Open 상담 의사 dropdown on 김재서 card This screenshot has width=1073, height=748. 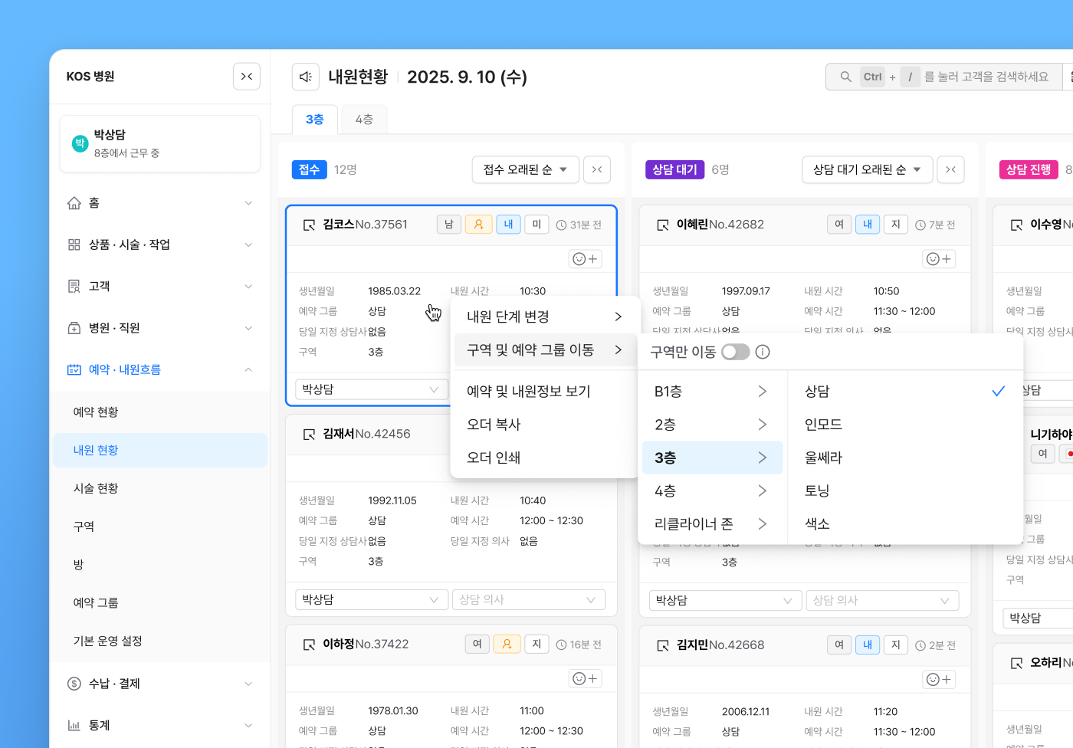(x=529, y=599)
